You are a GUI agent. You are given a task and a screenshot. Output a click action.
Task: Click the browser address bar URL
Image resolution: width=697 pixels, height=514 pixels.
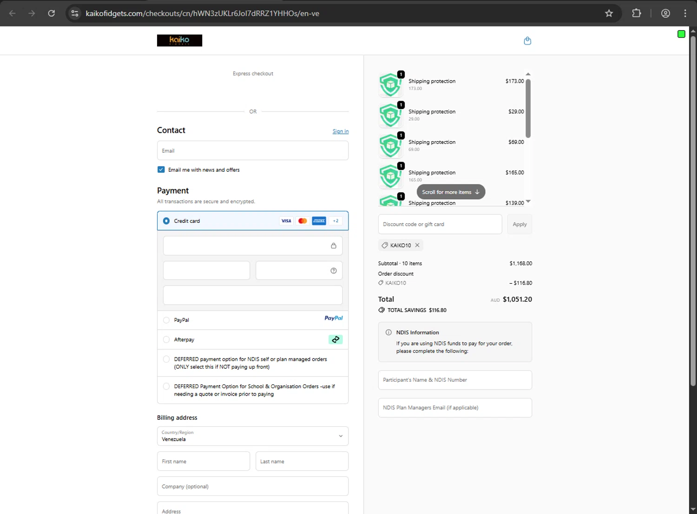tap(202, 13)
